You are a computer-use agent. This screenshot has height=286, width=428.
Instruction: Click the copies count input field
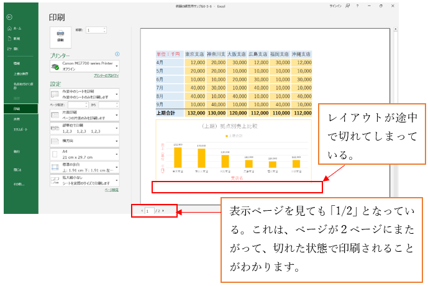96,30
